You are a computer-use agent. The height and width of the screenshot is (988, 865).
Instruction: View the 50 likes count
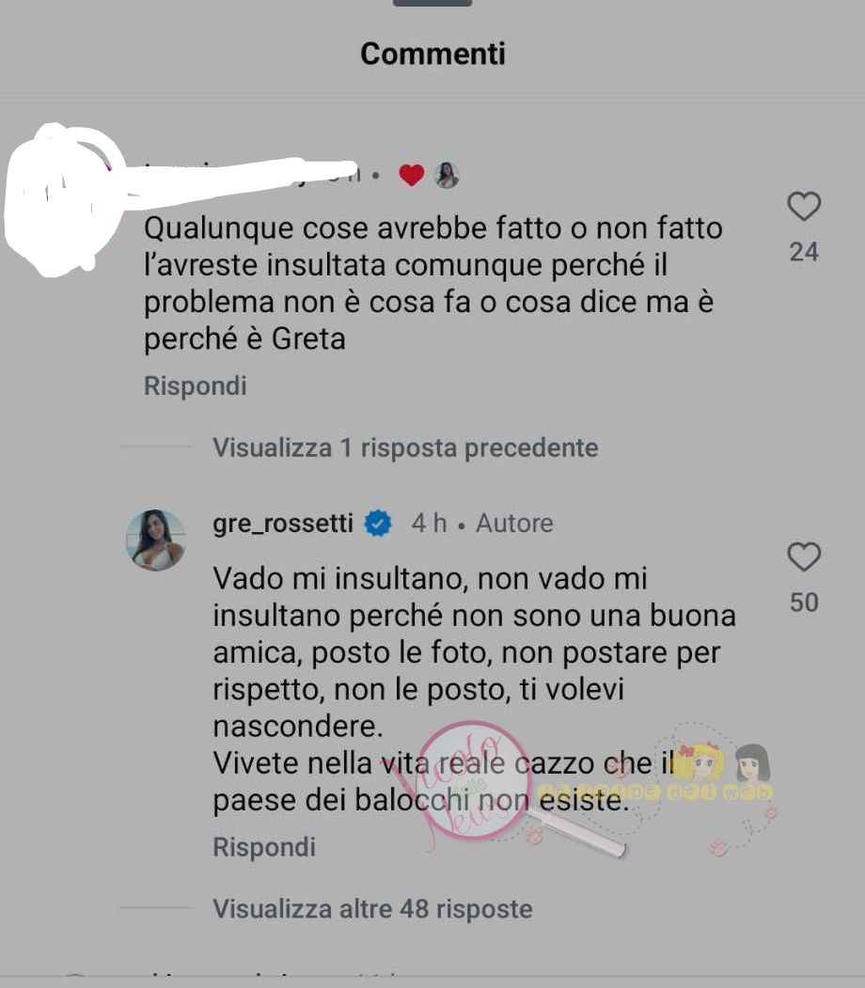coord(804,603)
